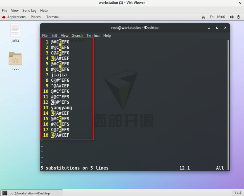Click status message 5 substitutions on 5 lines
The image size is (244, 196).
pos(74,168)
